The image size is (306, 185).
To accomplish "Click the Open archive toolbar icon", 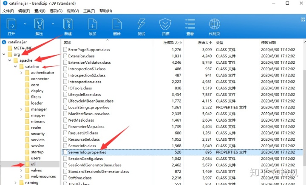I will coord(11,24).
